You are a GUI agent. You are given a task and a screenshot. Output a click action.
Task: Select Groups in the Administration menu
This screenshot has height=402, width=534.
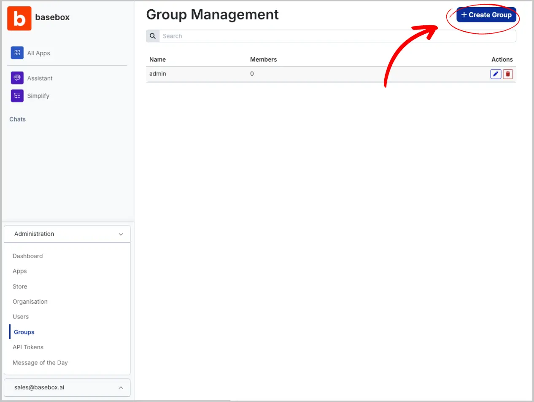(24, 332)
